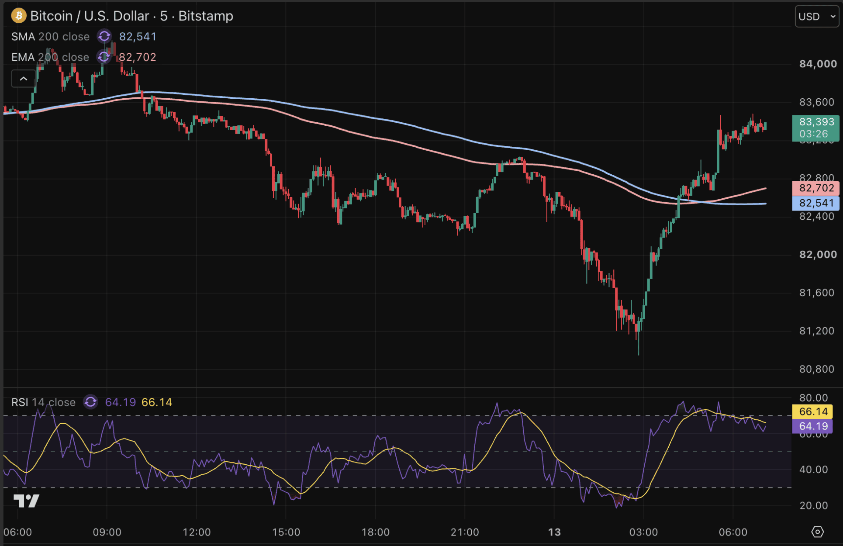Click the Bitcoin logo icon in the title
Screen dimensions: 843x546
pos(18,16)
